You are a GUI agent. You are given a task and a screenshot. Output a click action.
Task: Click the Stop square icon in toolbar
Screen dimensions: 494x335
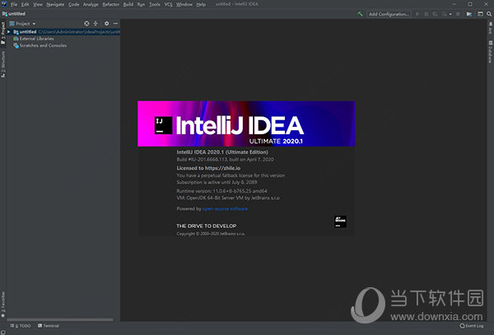458,14
